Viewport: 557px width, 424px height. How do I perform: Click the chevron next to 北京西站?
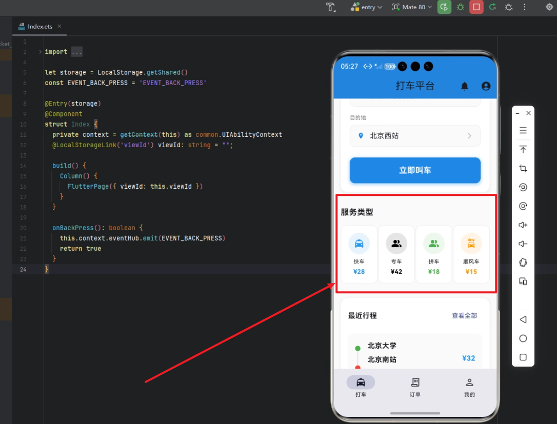click(x=469, y=136)
